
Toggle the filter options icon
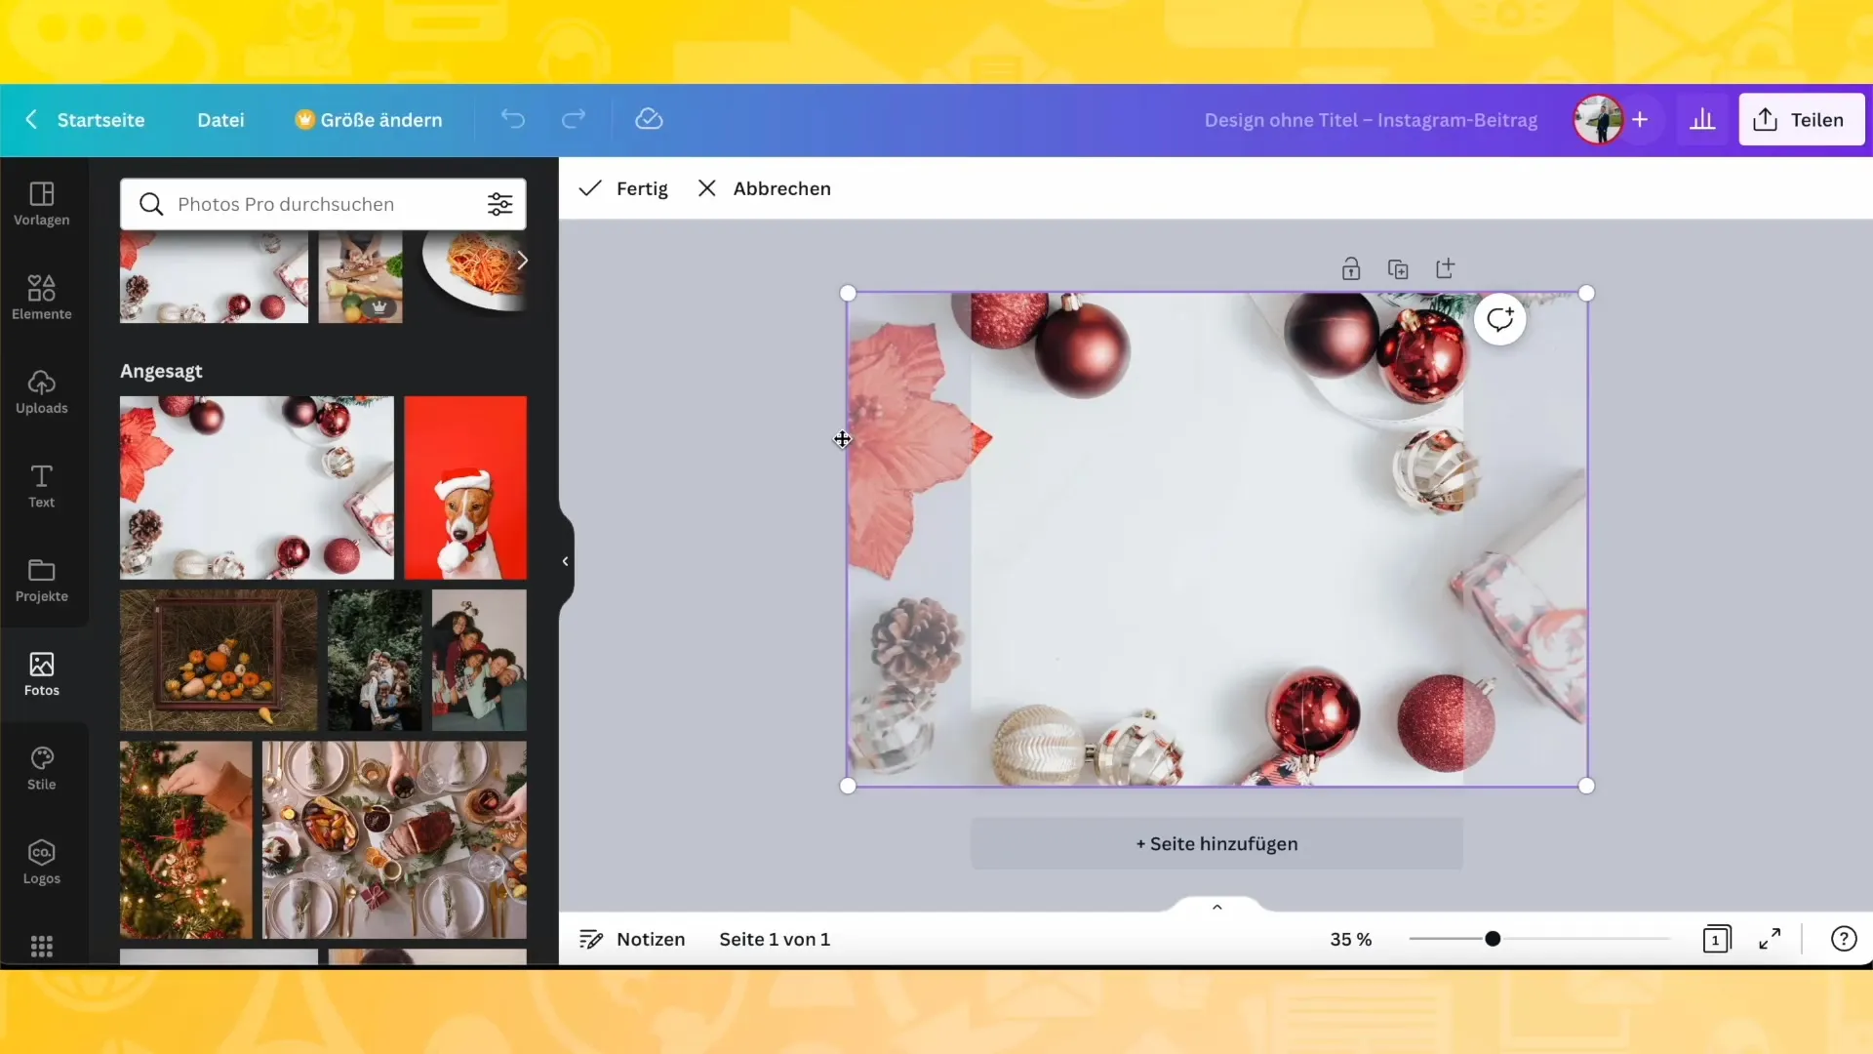click(499, 203)
